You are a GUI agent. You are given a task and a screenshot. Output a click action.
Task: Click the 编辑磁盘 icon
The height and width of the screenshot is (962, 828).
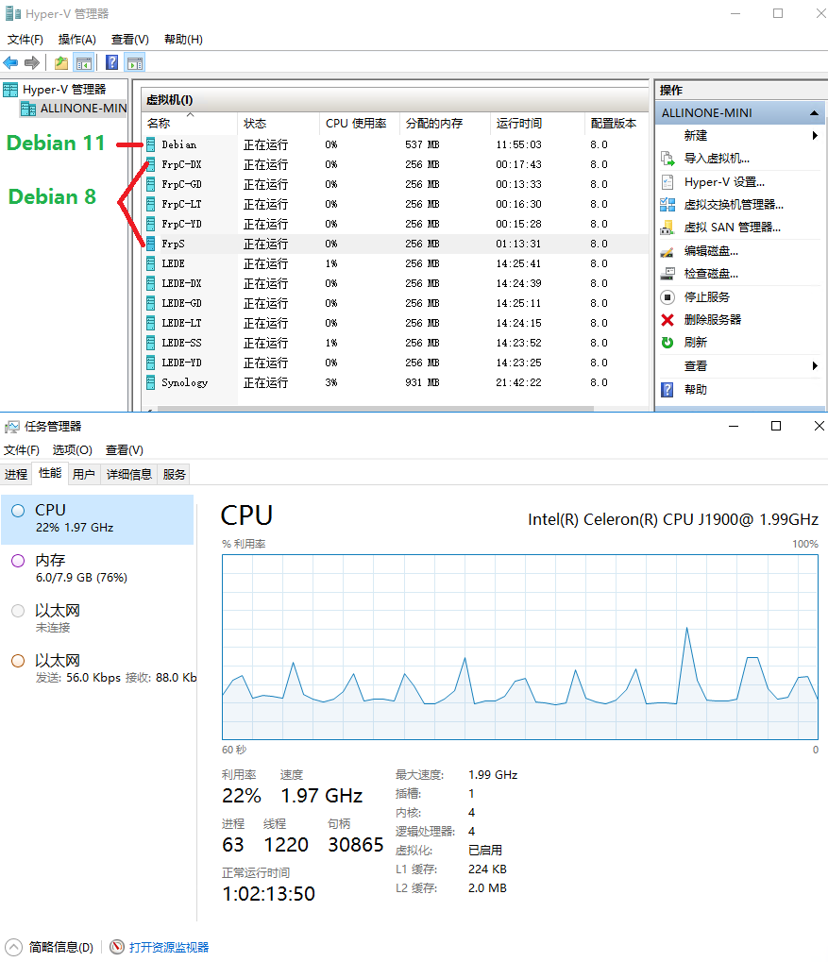[x=667, y=251]
